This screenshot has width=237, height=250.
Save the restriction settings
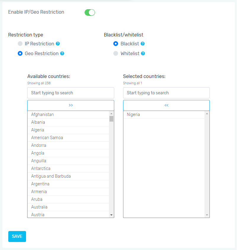[17, 236]
